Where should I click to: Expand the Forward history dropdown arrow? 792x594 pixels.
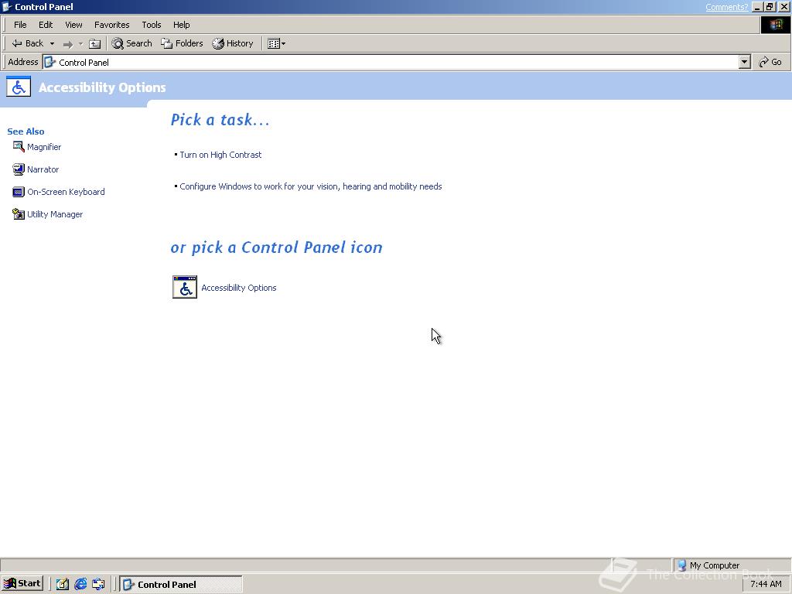pos(80,44)
